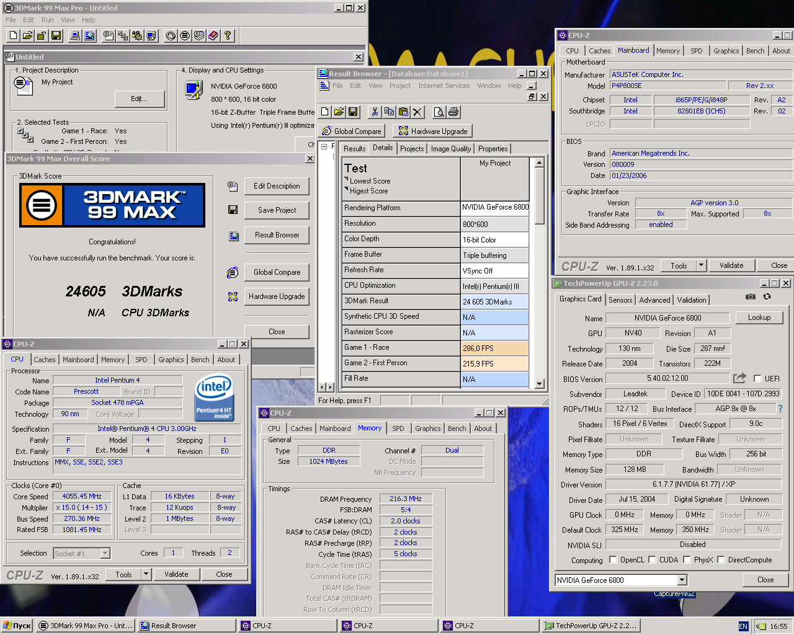Click Edit Description button
The width and height of the screenshot is (794, 635).
coord(277,186)
